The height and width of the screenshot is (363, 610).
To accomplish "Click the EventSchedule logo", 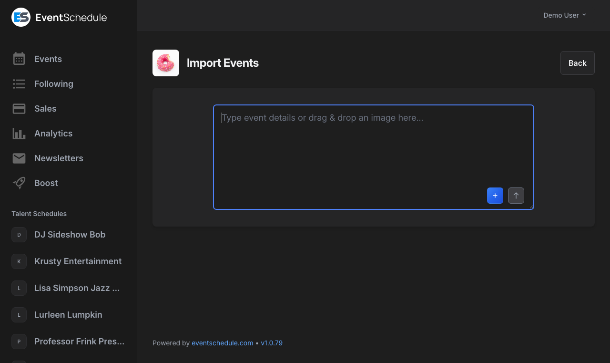I will coord(59,17).
